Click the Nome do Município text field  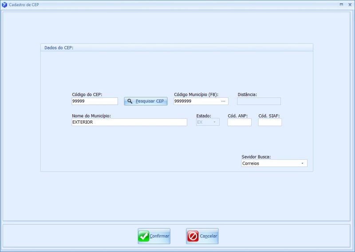[x=129, y=122]
